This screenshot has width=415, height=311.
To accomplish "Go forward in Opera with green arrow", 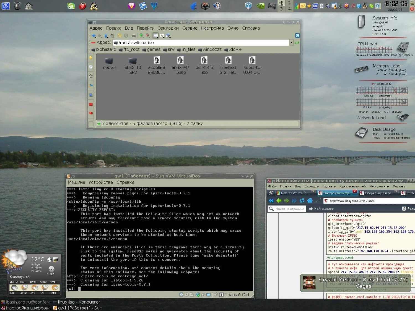I will pyautogui.click(x=287, y=201).
